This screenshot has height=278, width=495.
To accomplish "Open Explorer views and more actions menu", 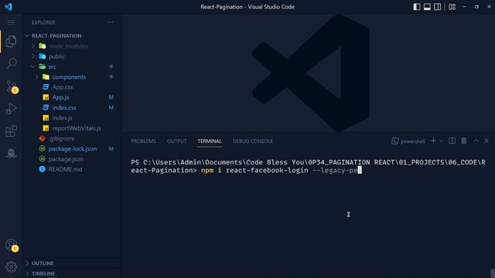I will point(111,22).
